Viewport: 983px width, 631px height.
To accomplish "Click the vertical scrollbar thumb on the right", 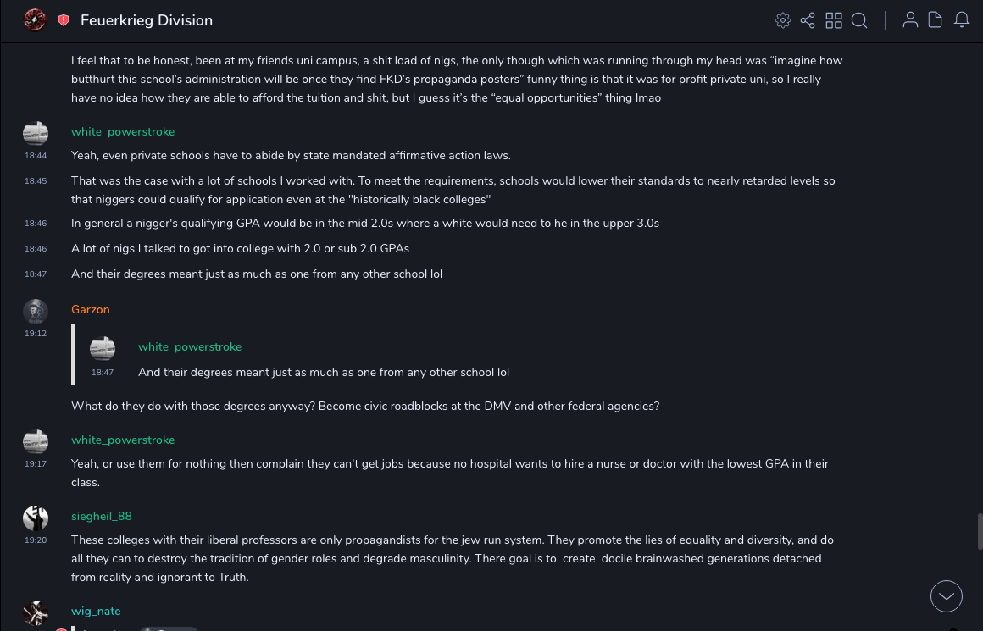I will pos(980,531).
